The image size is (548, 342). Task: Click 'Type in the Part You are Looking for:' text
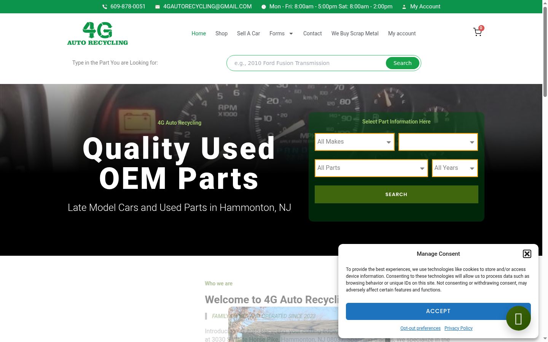tap(115, 63)
